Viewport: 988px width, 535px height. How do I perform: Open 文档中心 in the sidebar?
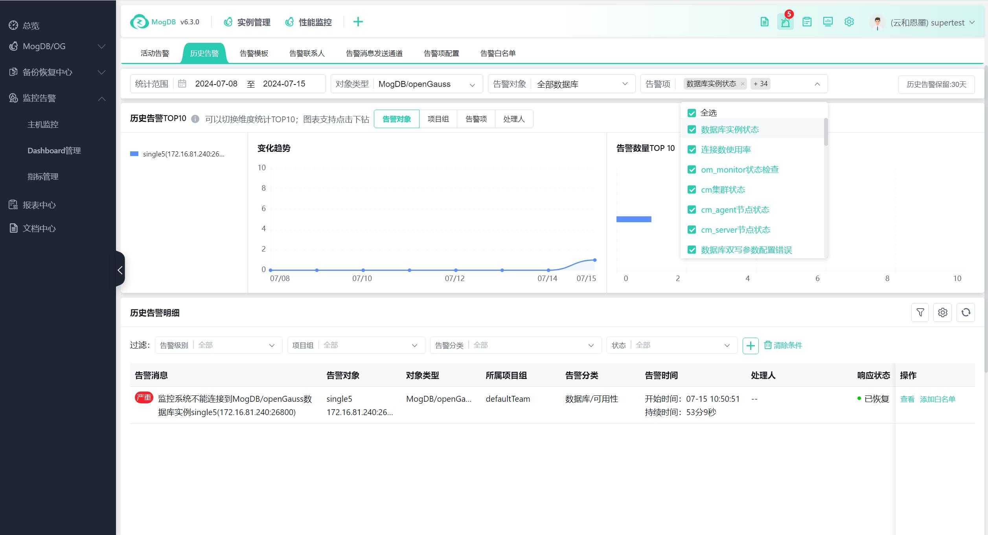[x=32, y=228]
